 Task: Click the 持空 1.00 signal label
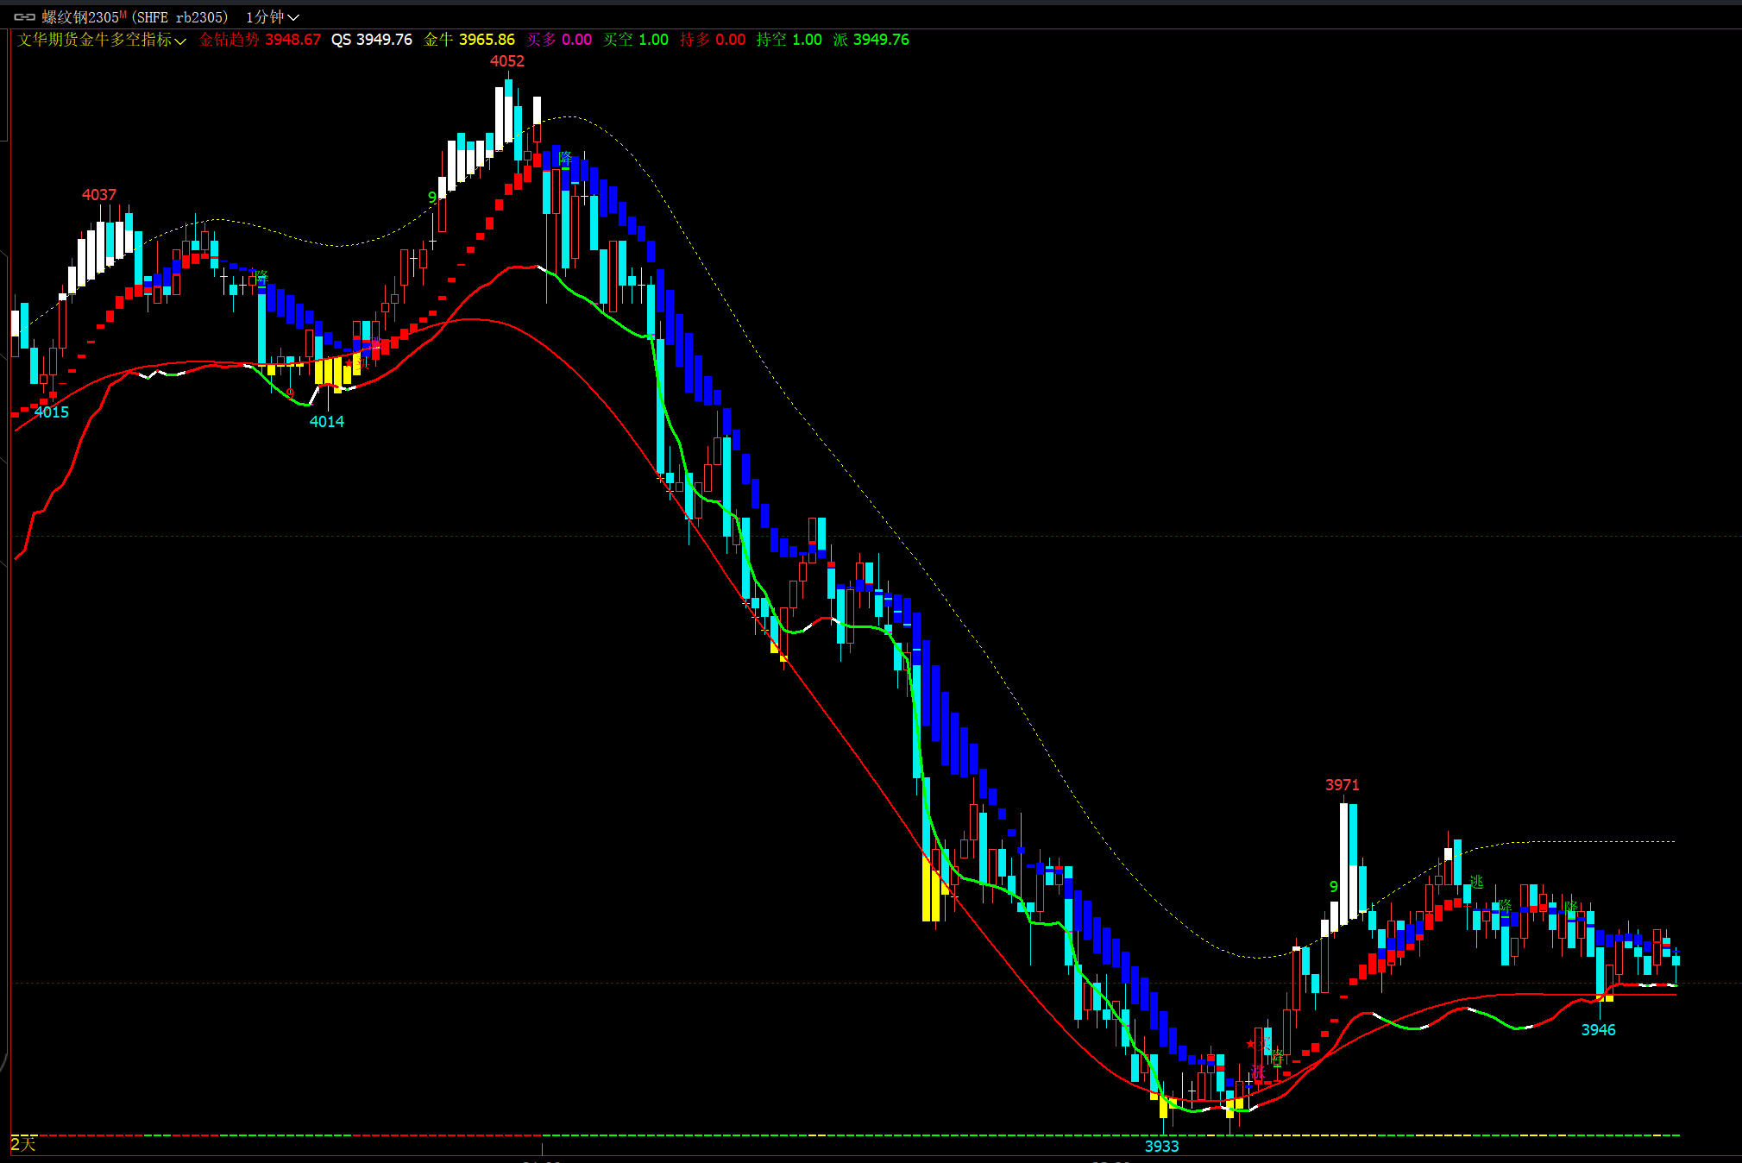pyautogui.click(x=789, y=40)
